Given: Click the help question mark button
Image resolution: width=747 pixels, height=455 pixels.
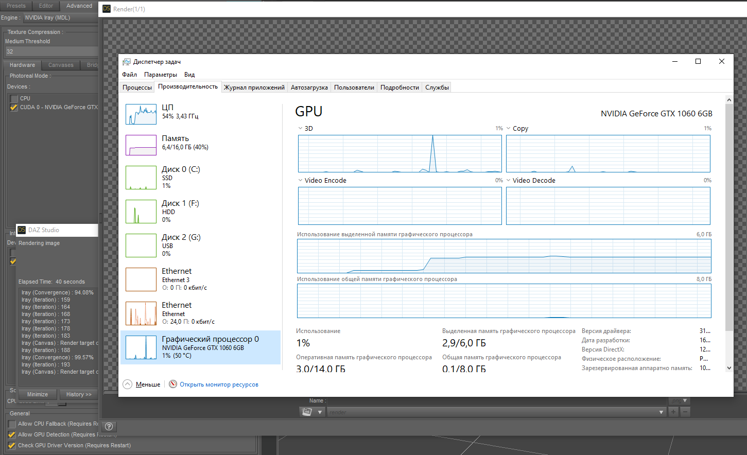Looking at the screenshot, I should [x=109, y=426].
